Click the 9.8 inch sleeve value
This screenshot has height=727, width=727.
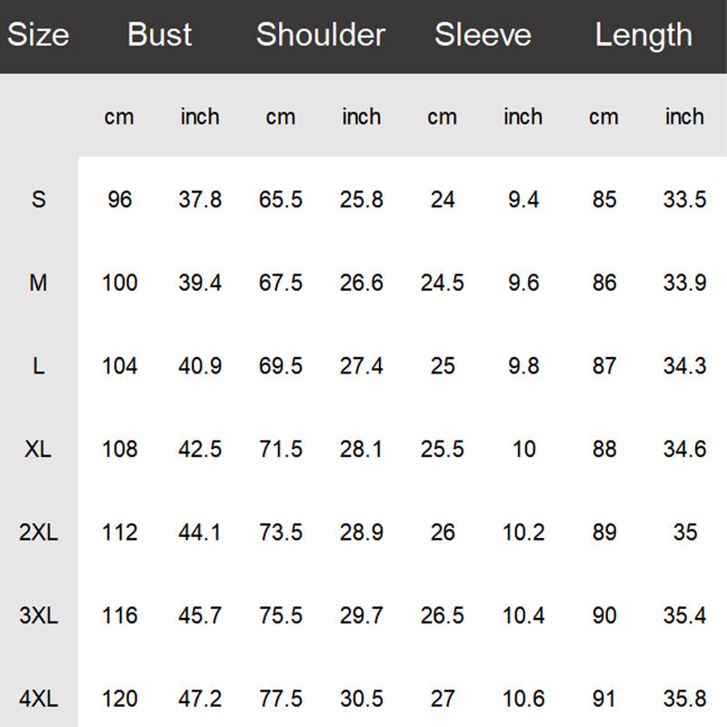click(x=523, y=366)
